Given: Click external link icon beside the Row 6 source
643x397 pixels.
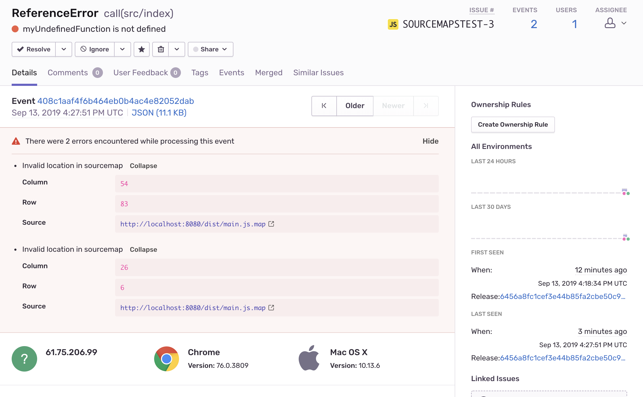Looking at the screenshot, I should pyautogui.click(x=271, y=308).
